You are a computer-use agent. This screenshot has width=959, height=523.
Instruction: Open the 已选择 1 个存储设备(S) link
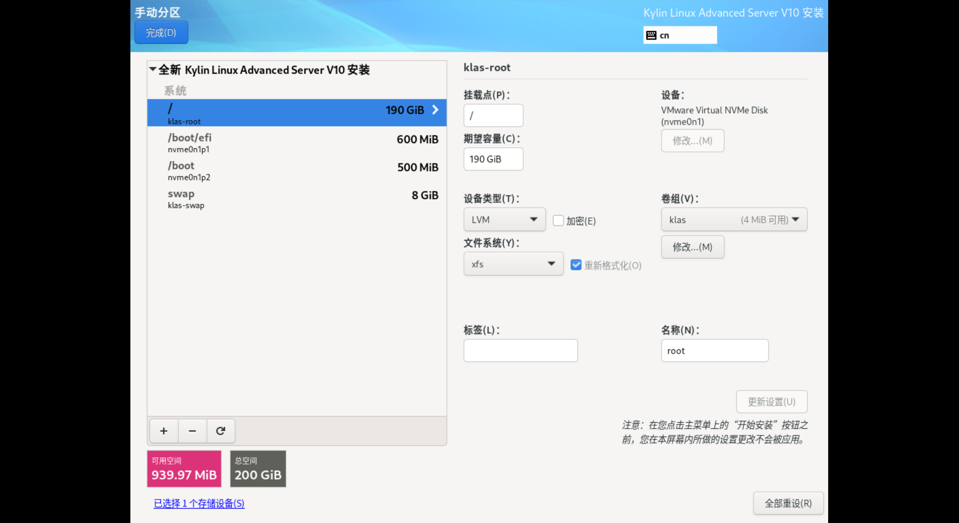click(199, 503)
